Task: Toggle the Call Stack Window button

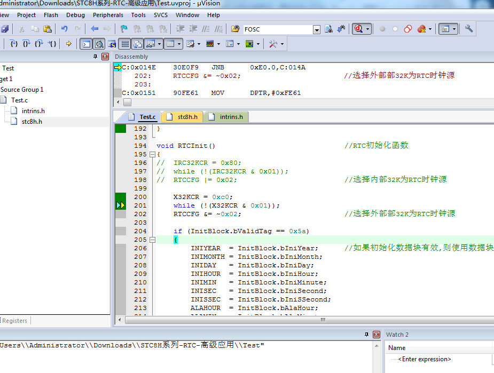Action: [x=138, y=44]
